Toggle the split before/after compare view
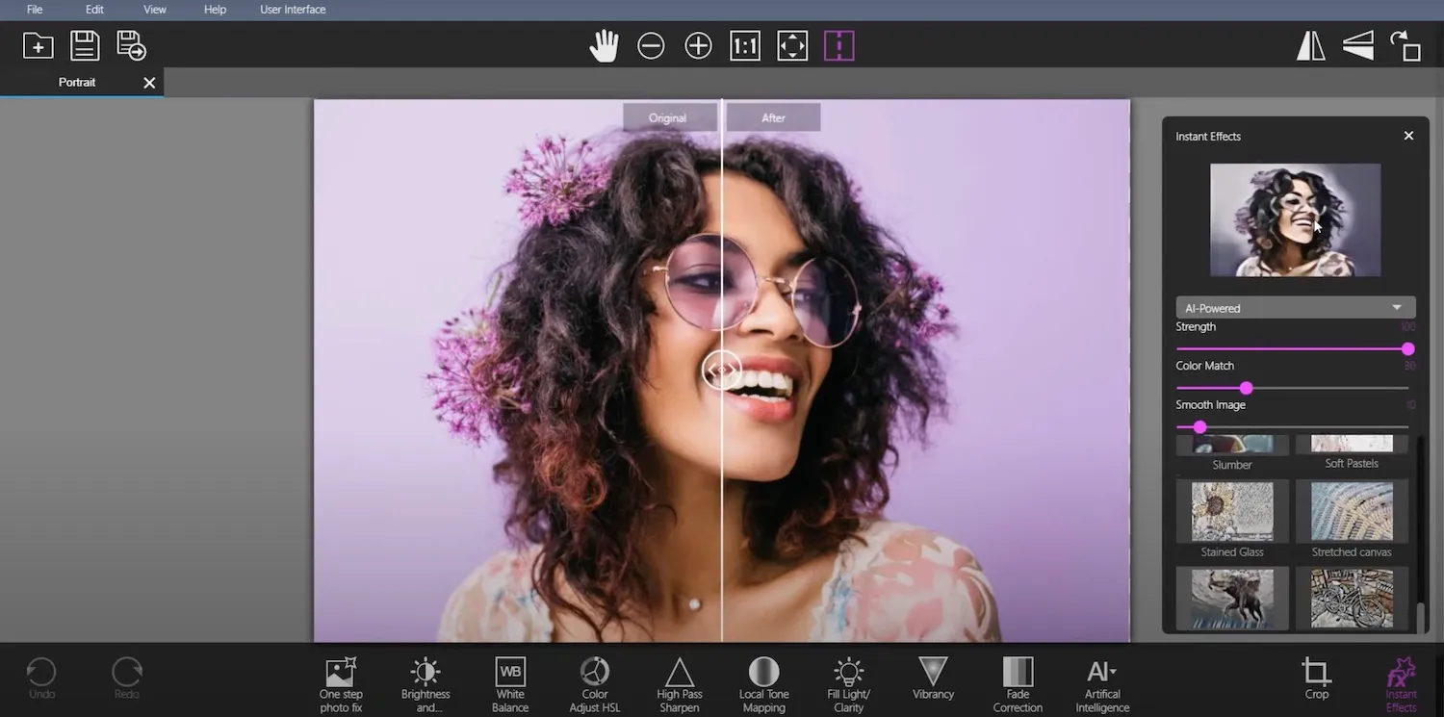1444x717 pixels. pyautogui.click(x=839, y=46)
